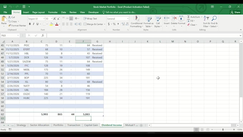Open the Clear dropdown
243x137 pixels.
point(192,25)
